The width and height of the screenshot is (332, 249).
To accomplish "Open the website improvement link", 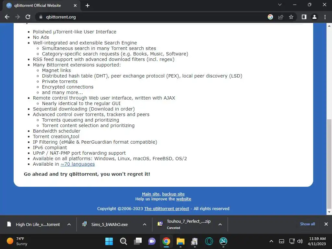I will click(184, 199).
